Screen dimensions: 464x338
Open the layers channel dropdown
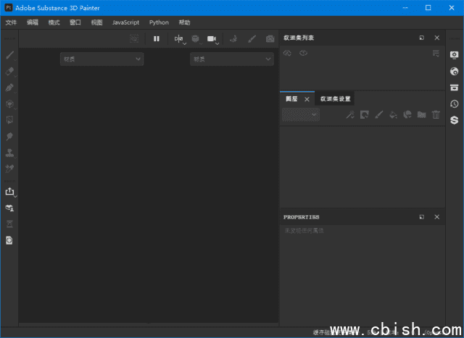tap(301, 114)
